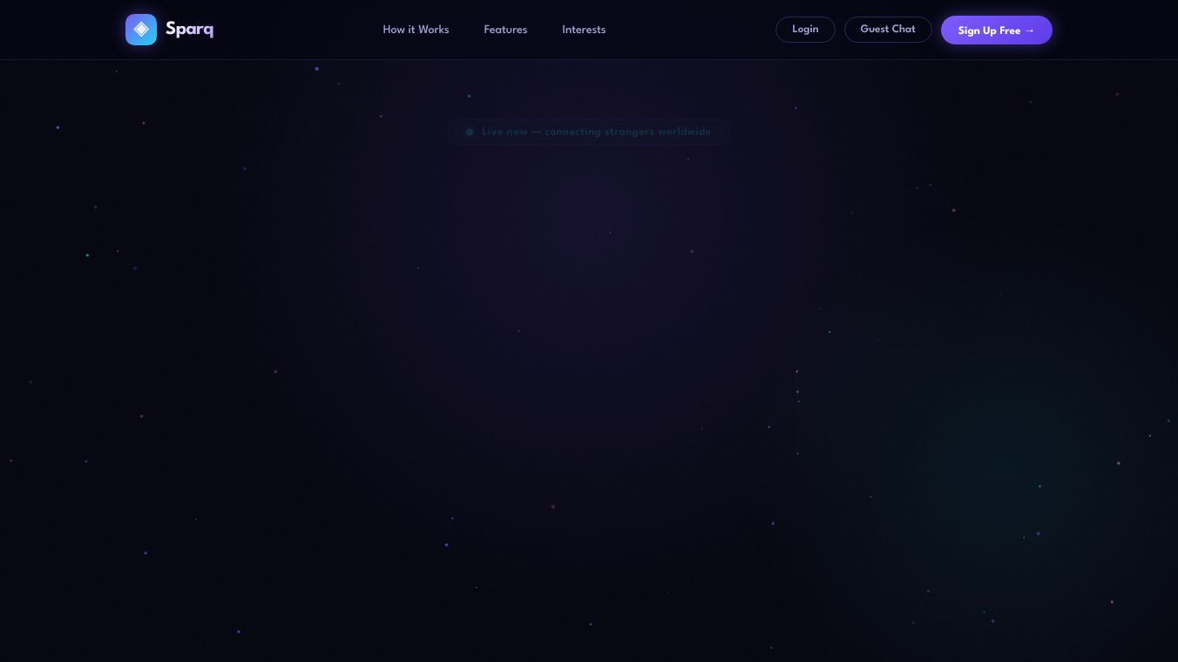
Task: Click the 'How it Works' link text
Action: pos(416,30)
